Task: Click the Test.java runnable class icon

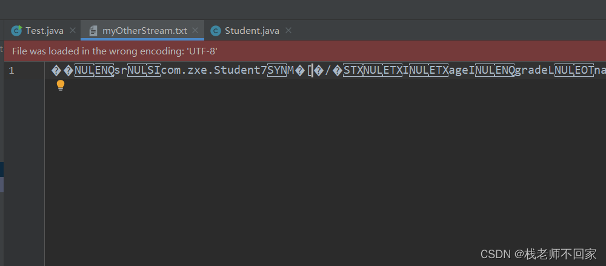Action: (x=16, y=30)
